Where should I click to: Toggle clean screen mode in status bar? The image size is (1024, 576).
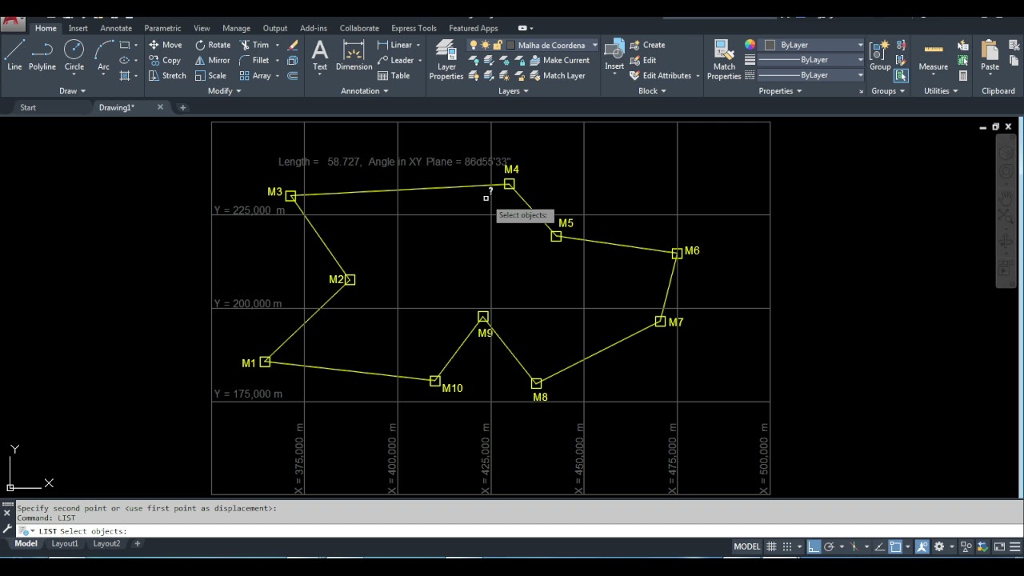[999, 546]
